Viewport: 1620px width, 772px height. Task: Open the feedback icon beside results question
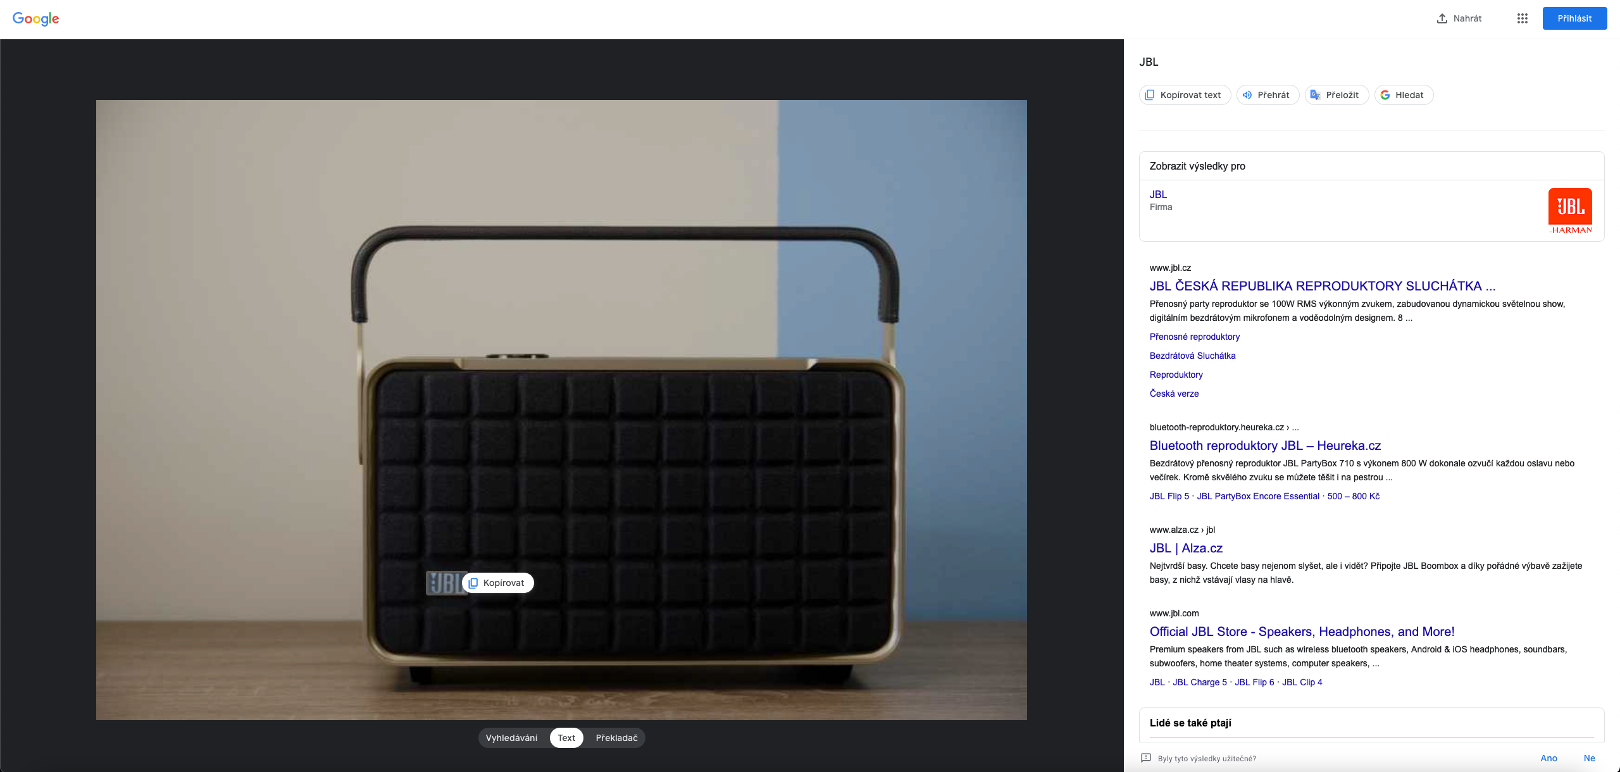1145,758
